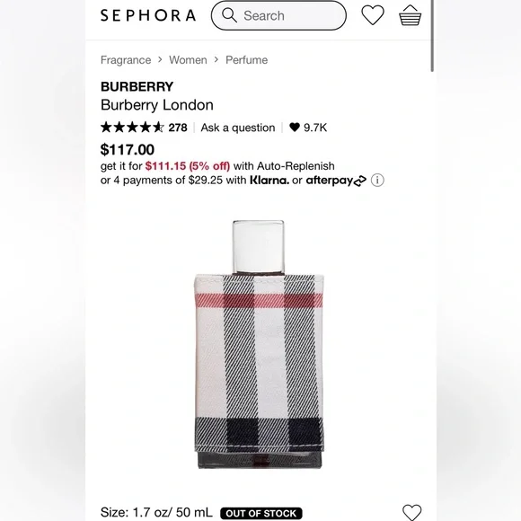This screenshot has height=521, width=521.
Task: View the star rating reviews
Action: tap(132, 128)
